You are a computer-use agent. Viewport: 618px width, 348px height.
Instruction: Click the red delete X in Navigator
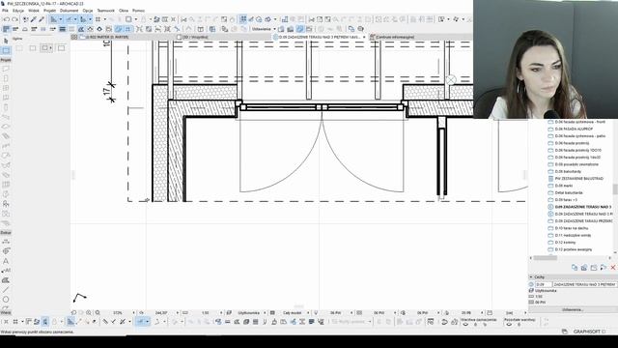click(x=613, y=268)
